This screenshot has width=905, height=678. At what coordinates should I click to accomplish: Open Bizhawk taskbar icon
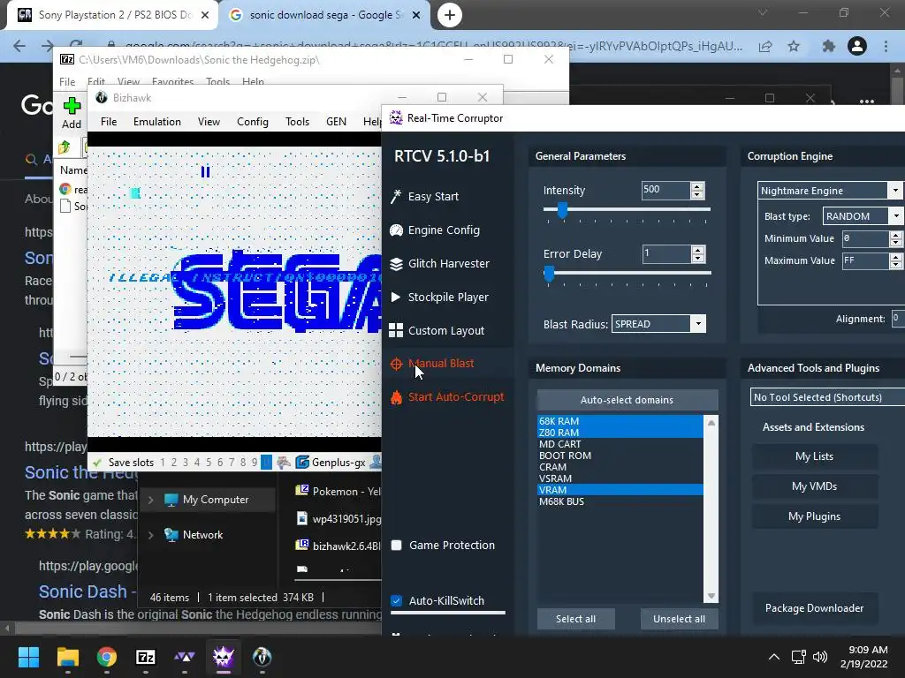262,657
